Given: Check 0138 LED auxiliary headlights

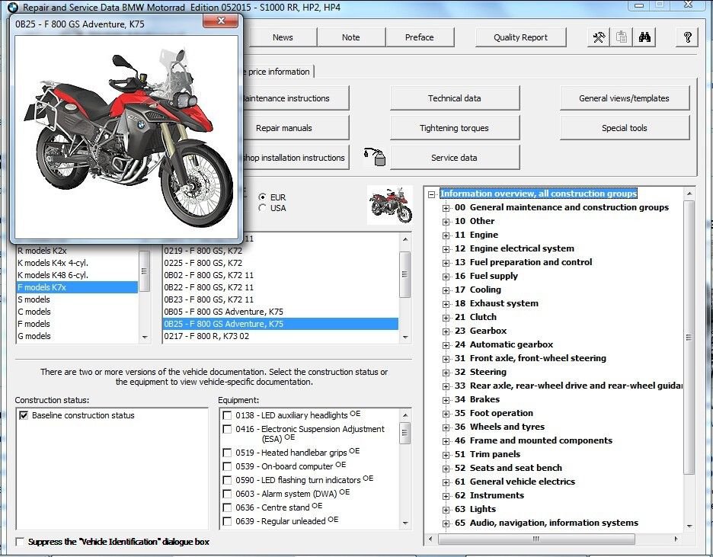Looking at the screenshot, I should (x=227, y=415).
